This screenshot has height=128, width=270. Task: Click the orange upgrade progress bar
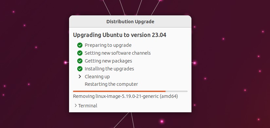point(119,91)
